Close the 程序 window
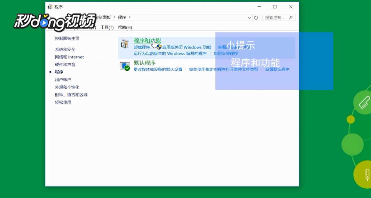Viewport: 371px width, 198px height. coord(291,7)
